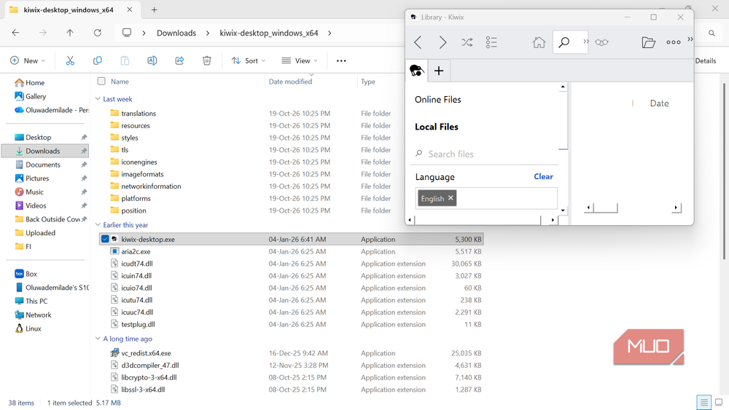Go up one folder in Explorer
The height and width of the screenshot is (410, 729).
70,33
